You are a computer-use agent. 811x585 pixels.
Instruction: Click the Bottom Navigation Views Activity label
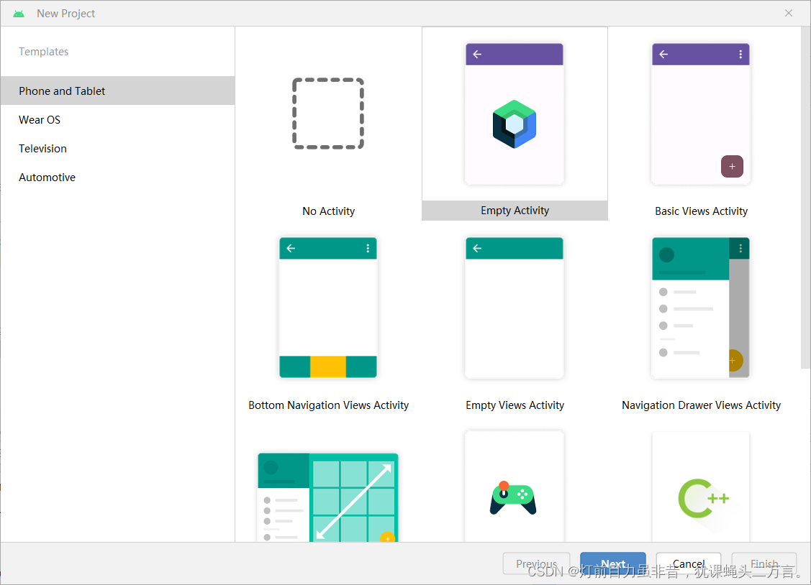click(328, 405)
